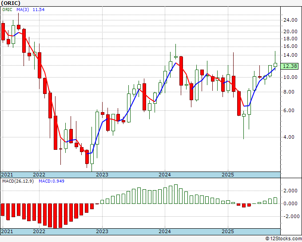Click the MACD:0.949 value label
The height and width of the screenshot is (242, 302).
click(x=52, y=181)
